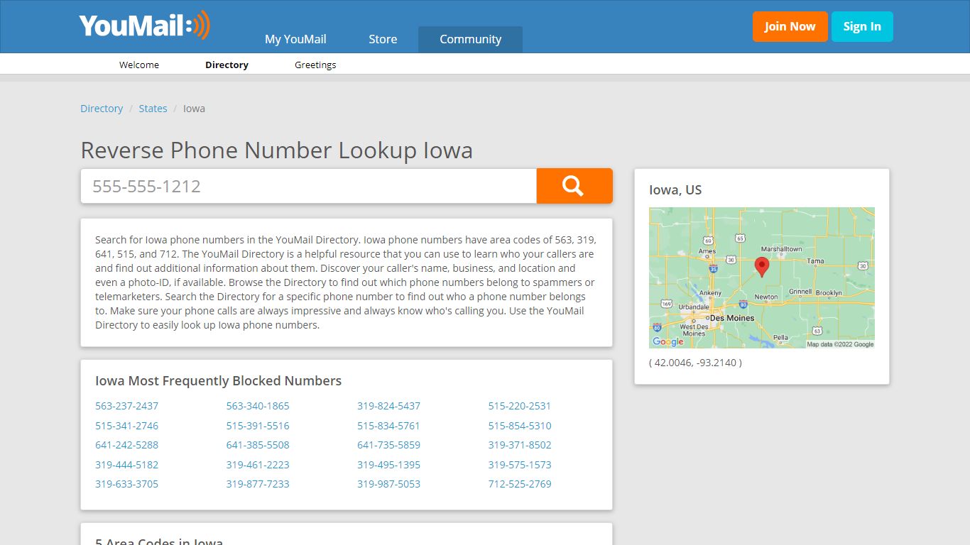Click the Sign In button

coord(862,26)
